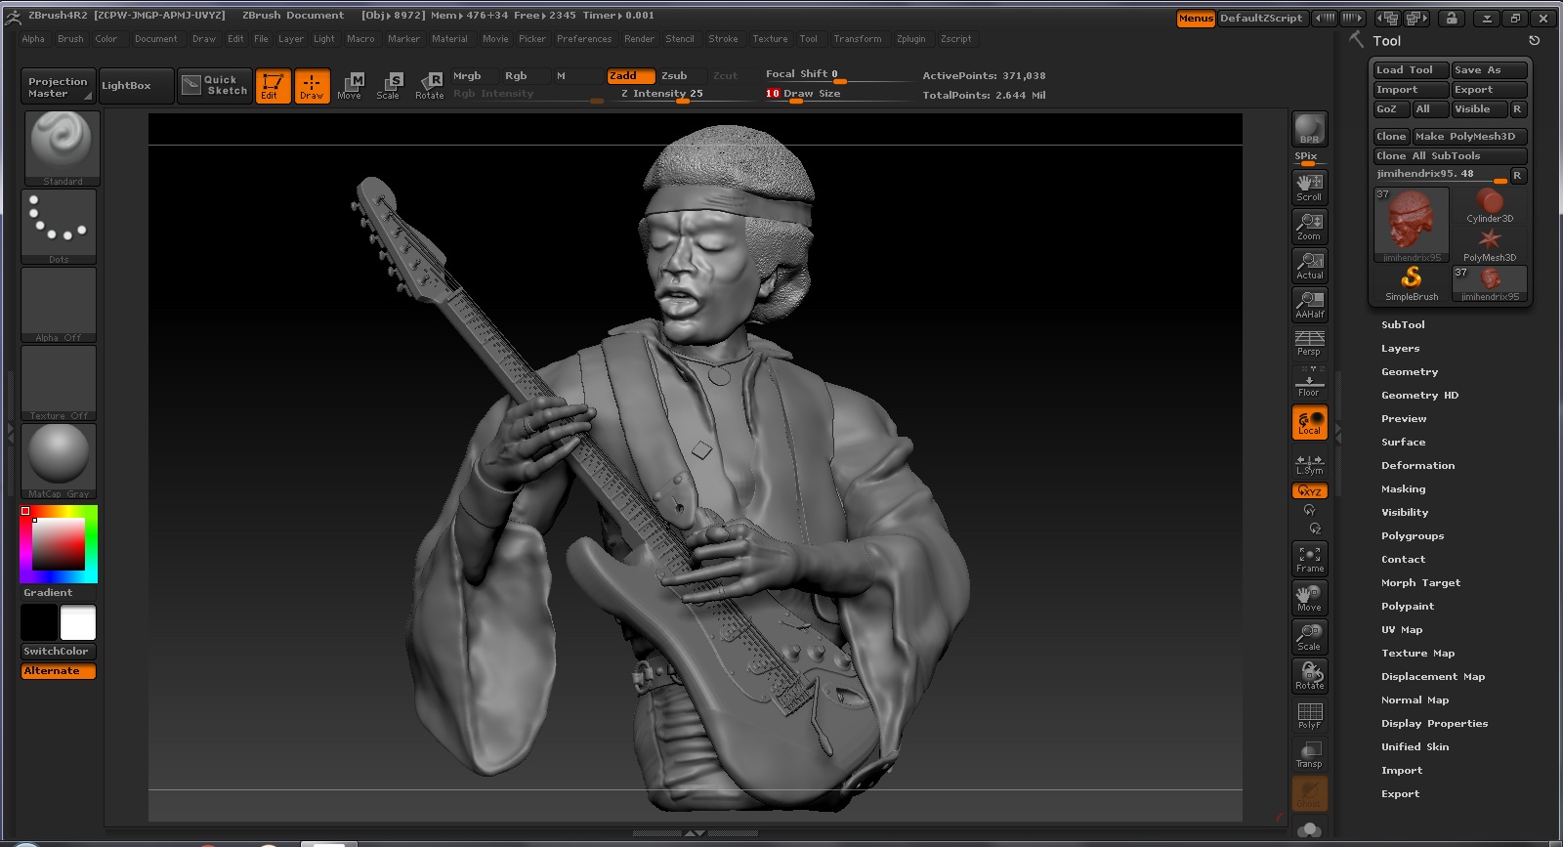Pick a color in the color picker
The width and height of the screenshot is (1563, 847).
click(59, 544)
